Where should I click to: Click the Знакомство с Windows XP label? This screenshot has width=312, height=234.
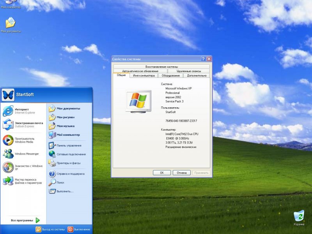pyautogui.click(x=28, y=167)
